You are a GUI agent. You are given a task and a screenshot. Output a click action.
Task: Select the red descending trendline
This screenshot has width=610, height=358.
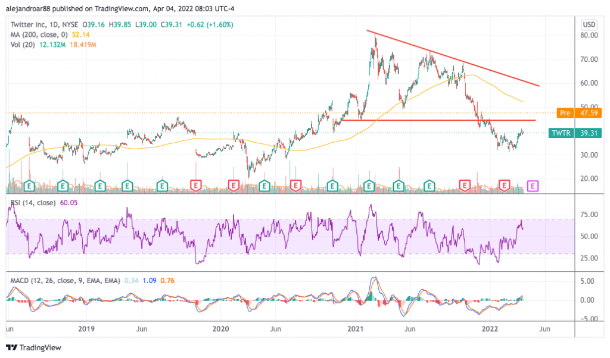tap(453, 58)
